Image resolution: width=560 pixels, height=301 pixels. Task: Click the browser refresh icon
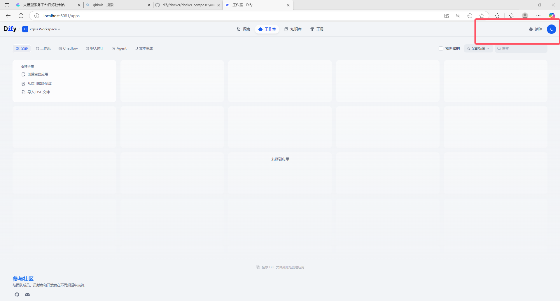coord(21,16)
